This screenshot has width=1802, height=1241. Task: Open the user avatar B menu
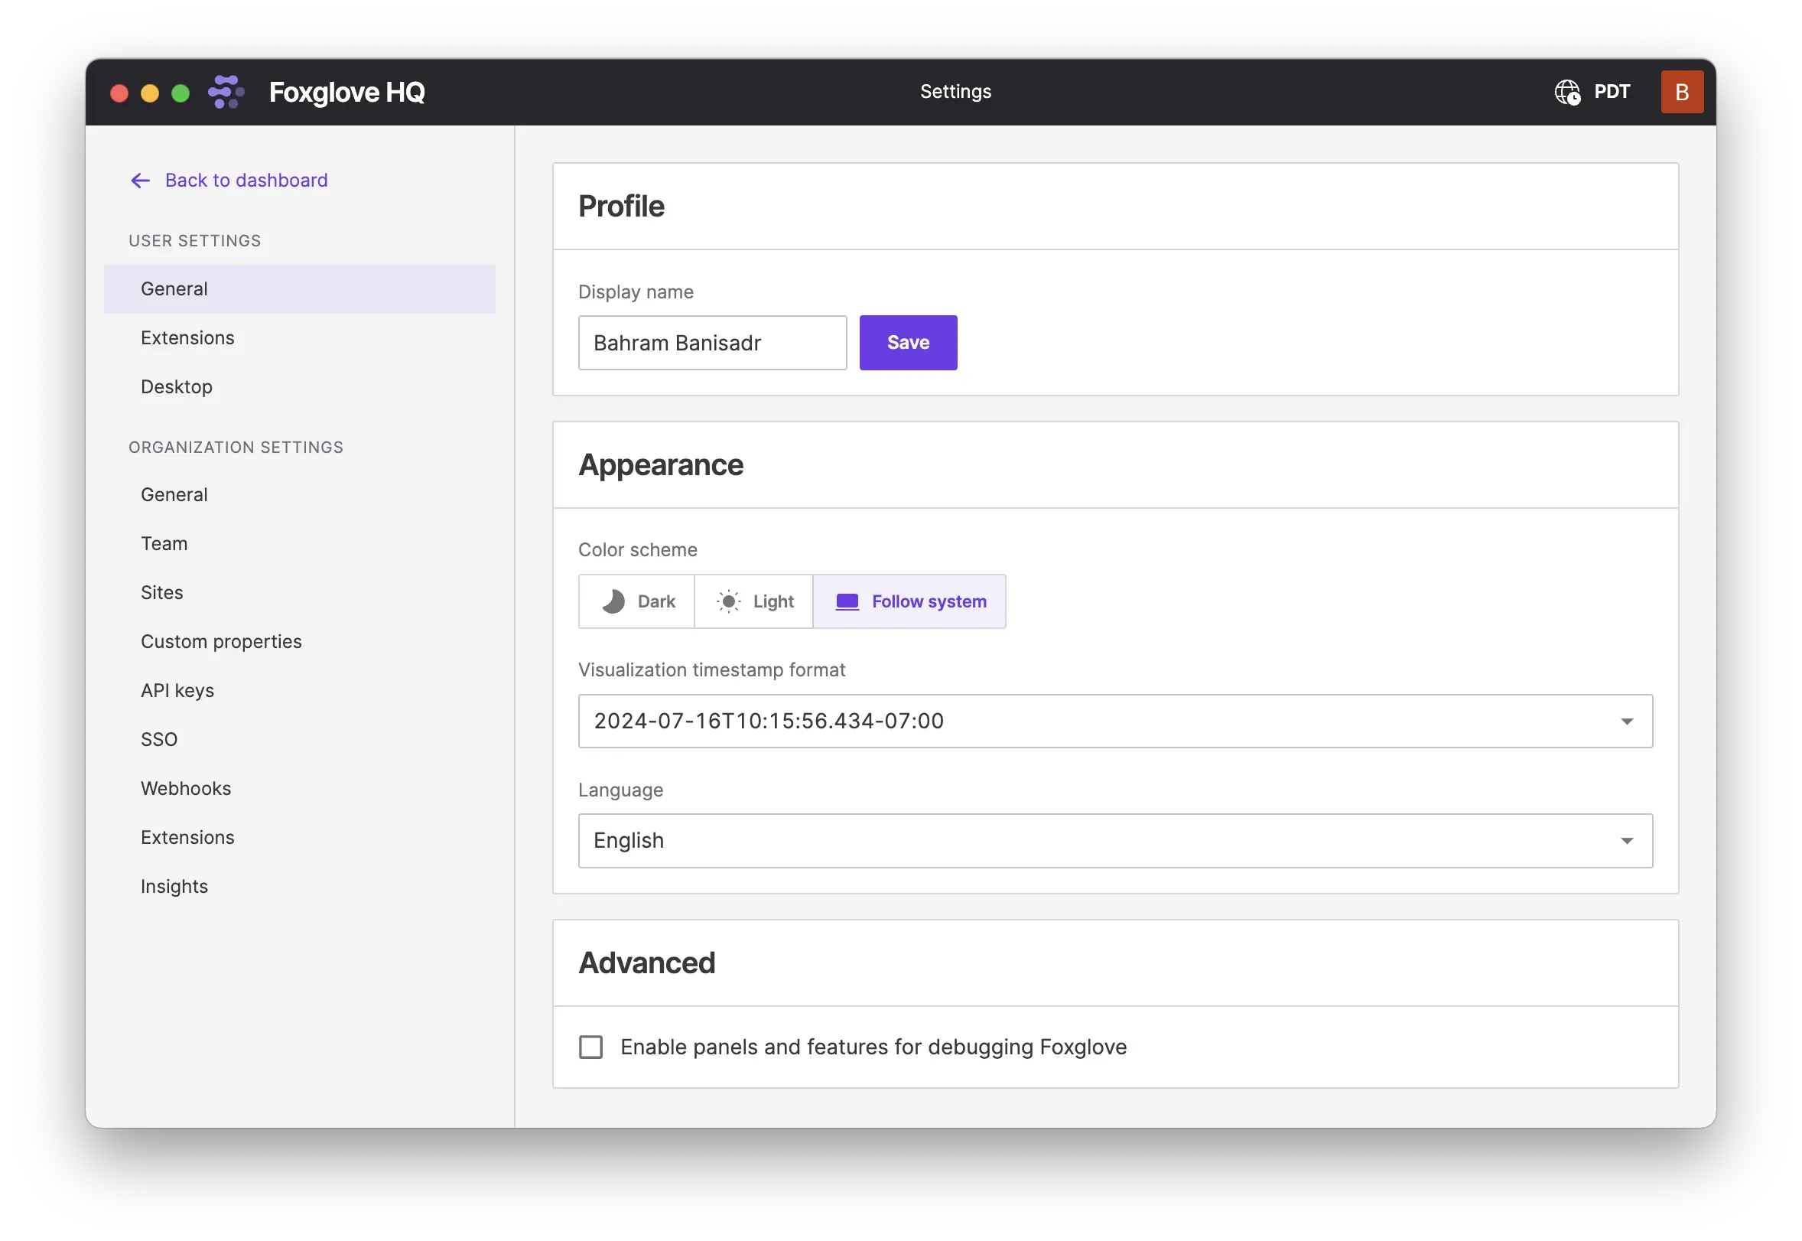point(1681,93)
